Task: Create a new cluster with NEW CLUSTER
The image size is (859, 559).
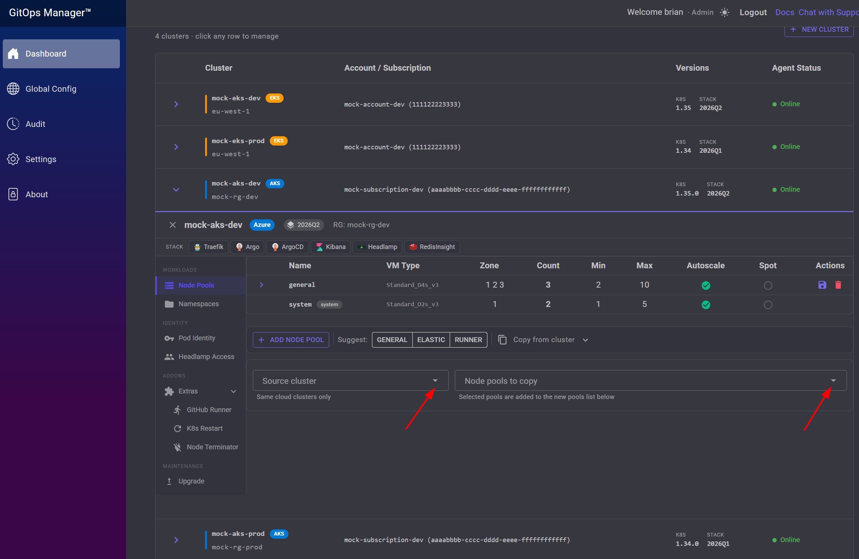Action: coord(819,30)
